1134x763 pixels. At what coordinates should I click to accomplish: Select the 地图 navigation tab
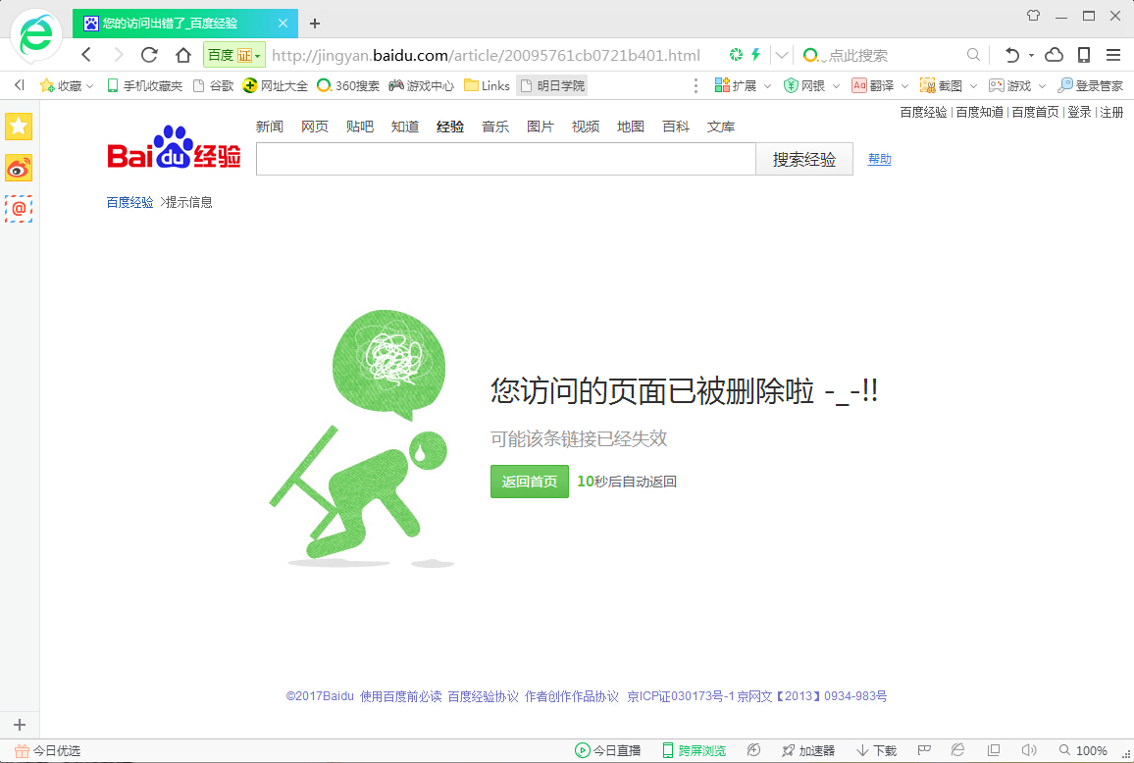631,127
